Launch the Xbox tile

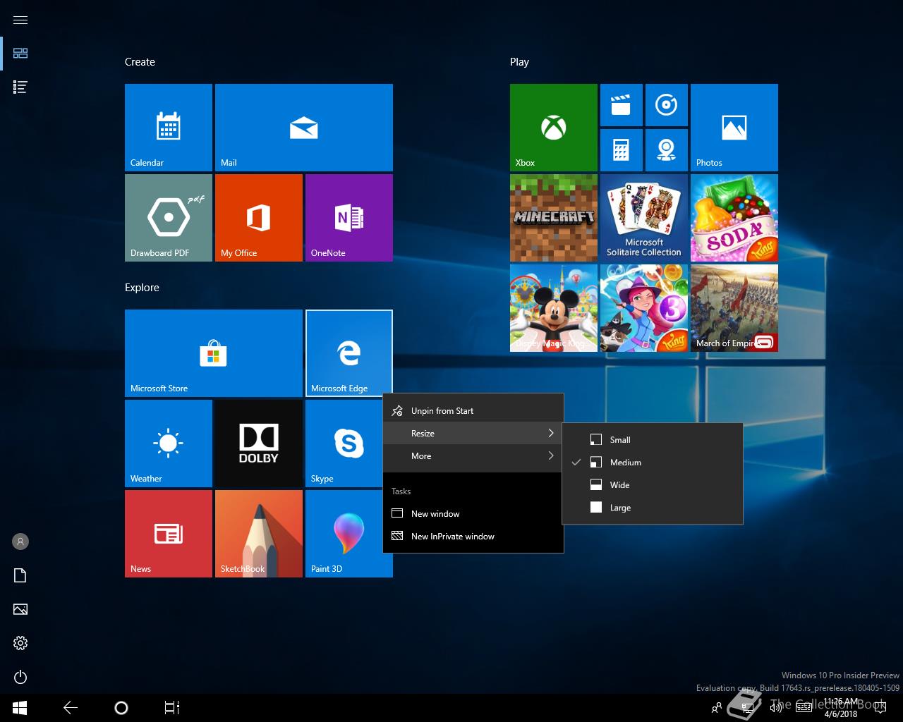[x=554, y=128]
